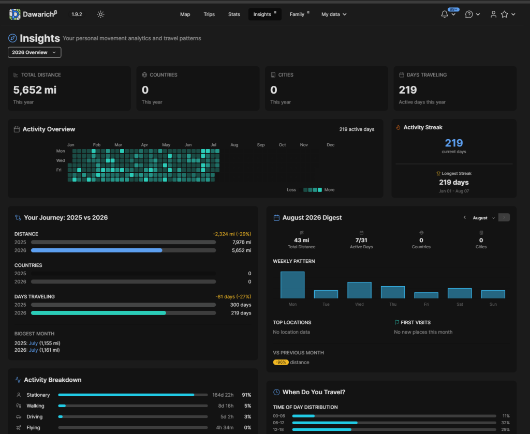Open notifications bell icon
This screenshot has height=434, width=530.
pyautogui.click(x=445, y=14)
